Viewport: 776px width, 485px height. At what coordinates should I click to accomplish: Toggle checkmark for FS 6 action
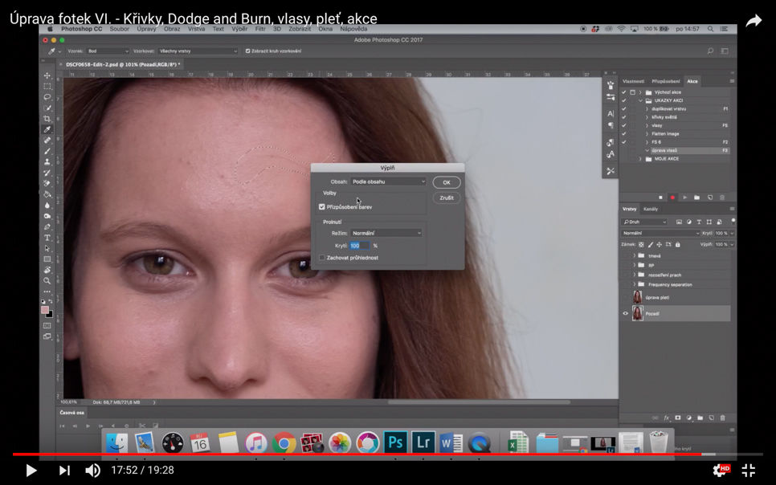point(623,142)
